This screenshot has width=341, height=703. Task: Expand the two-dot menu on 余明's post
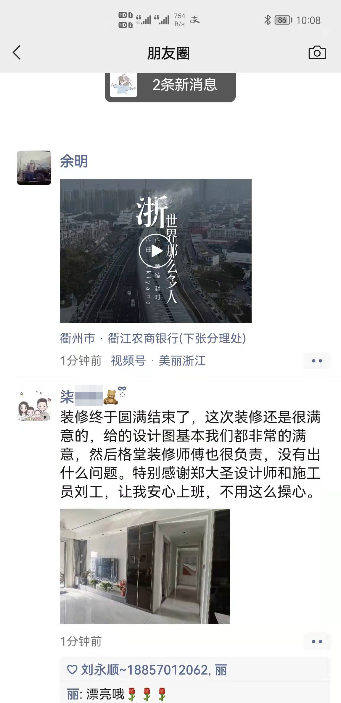point(317,361)
